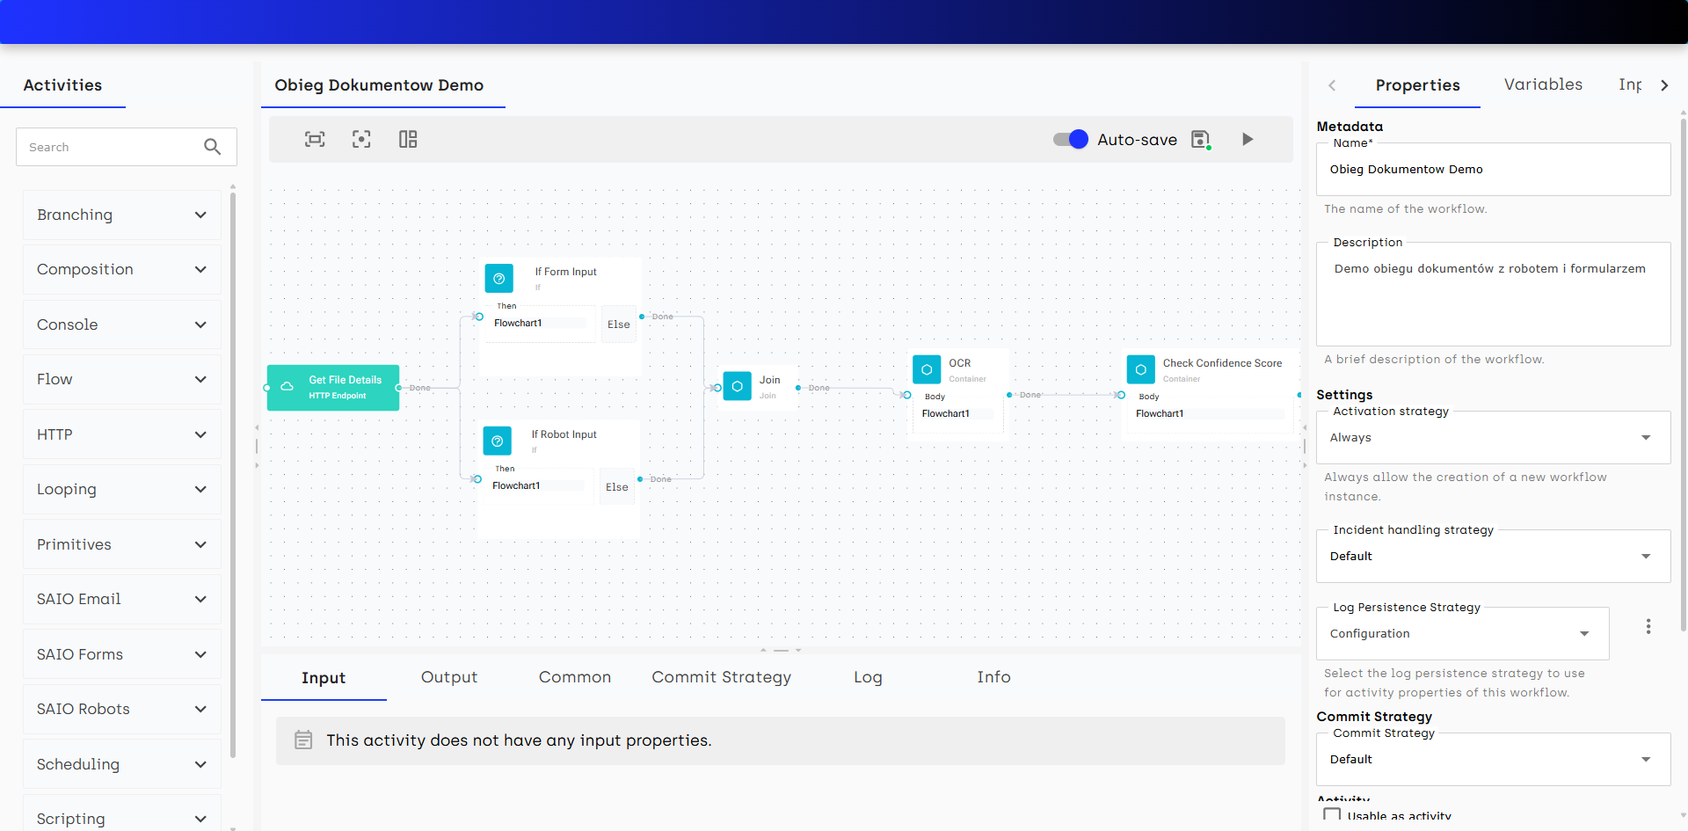
Task: Click the Else branch of If Form Input
Action: pyautogui.click(x=619, y=324)
